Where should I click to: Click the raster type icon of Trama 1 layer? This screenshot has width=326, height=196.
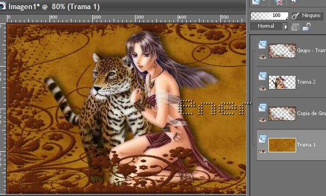pos(263,139)
